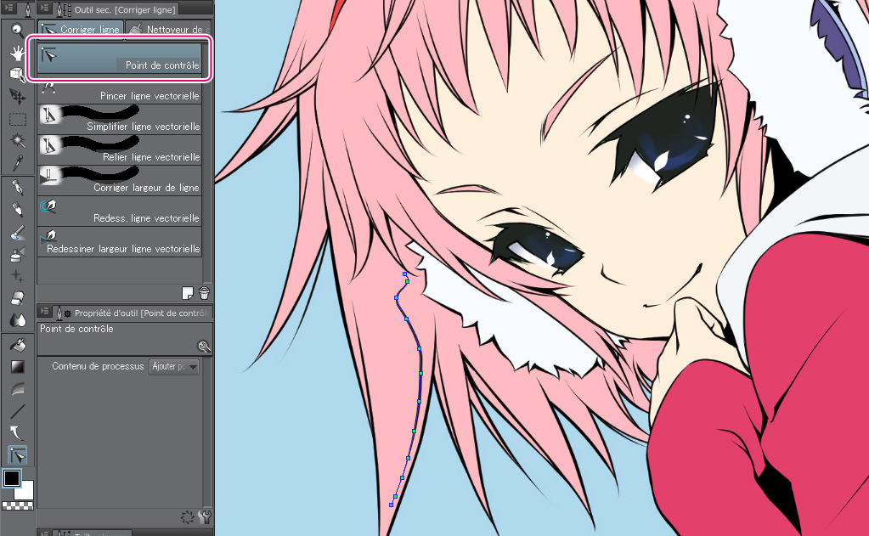Image resolution: width=869 pixels, height=536 pixels.
Task: Select the Gradient tool
Action: [x=18, y=367]
